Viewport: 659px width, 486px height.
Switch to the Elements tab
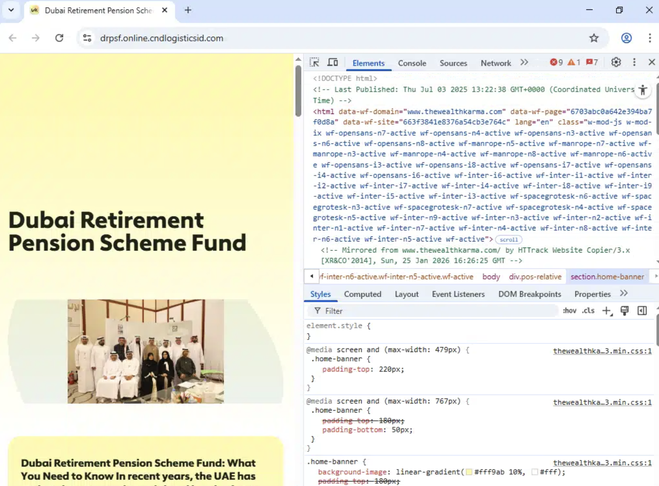pyautogui.click(x=368, y=63)
